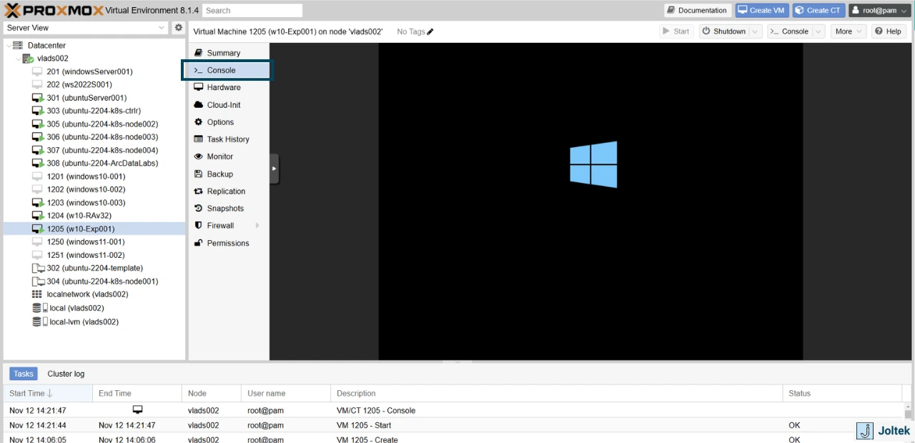Viewport: 915px width, 443px height.
Task: Click the Console toolbar button
Action: (789, 31)
